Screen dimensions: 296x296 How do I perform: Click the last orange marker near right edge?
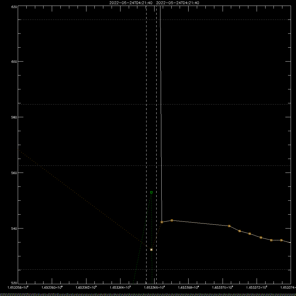click(281, 240)
